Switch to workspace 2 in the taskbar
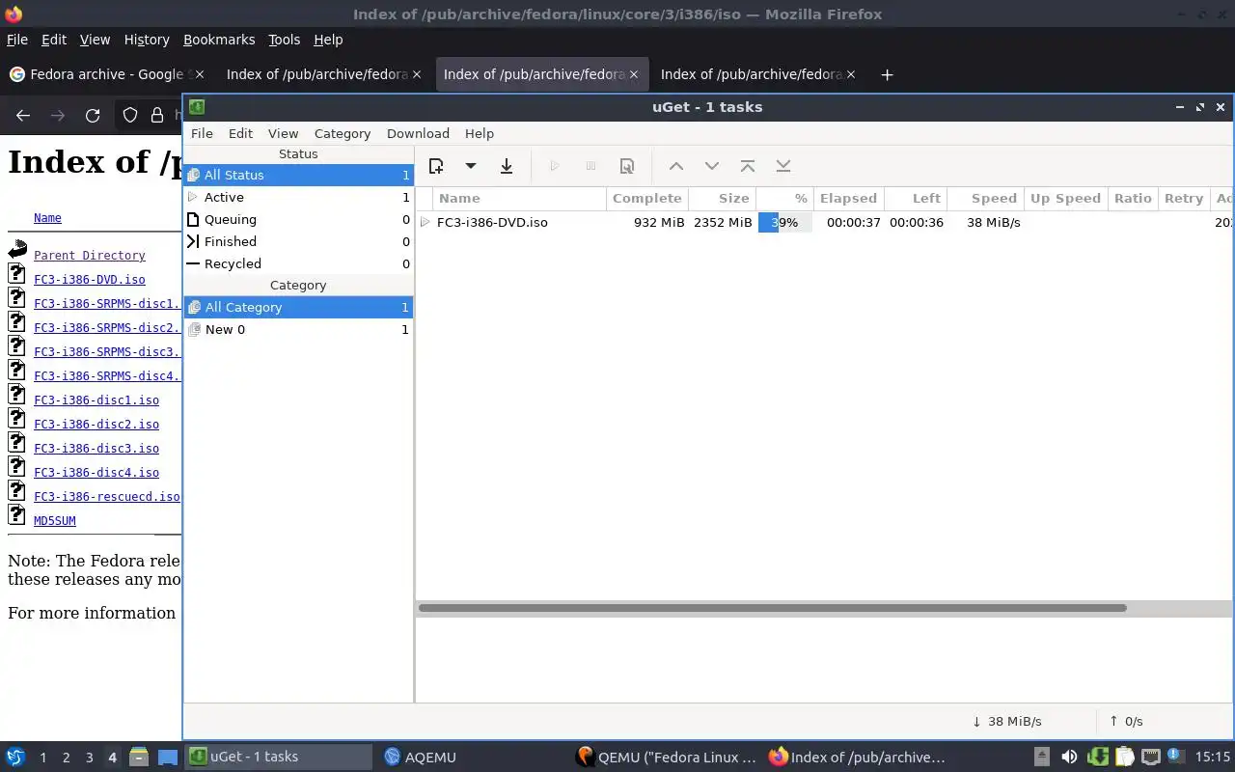The width and height of the screenshot is (1235, 772). [66, 758]
